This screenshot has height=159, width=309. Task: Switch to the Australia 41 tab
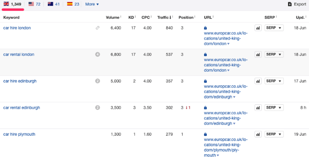54,4
